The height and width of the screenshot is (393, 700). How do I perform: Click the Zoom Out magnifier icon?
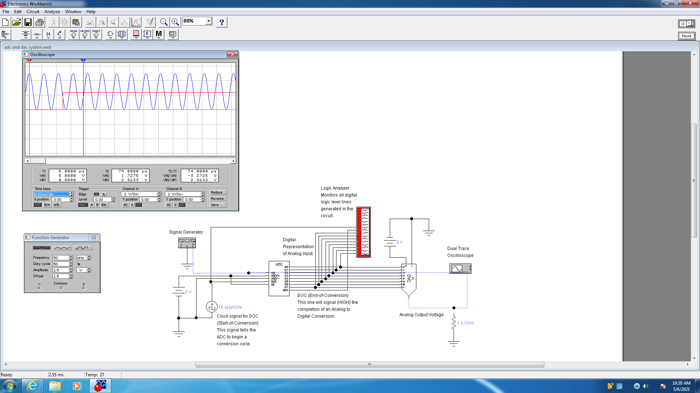click(164, 22)
